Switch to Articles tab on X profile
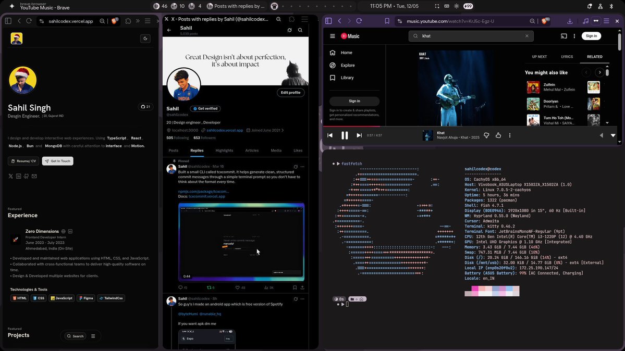The height and width of the screenshot is (351, 625). point(252,151)
